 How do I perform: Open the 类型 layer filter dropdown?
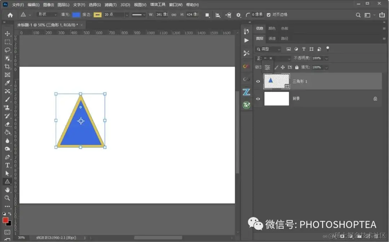pos(268,49)
